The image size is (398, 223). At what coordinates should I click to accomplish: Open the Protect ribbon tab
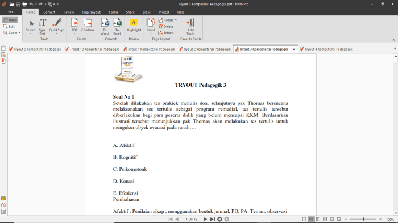pos(164,12)
